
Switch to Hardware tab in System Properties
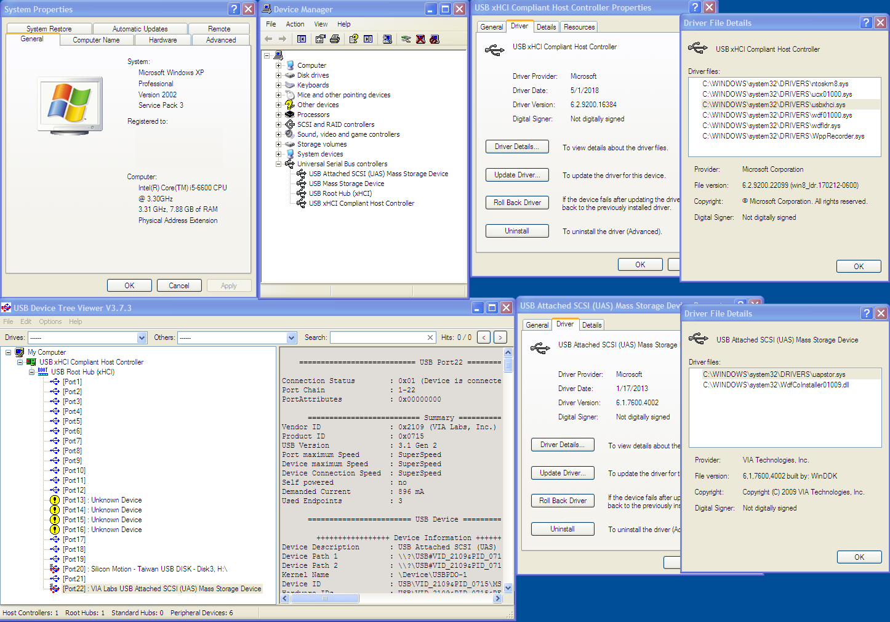point(163,40)
